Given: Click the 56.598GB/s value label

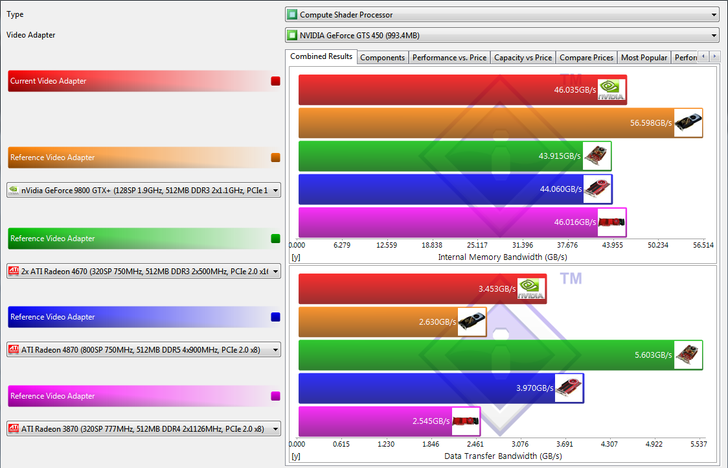Looking at the screenshot, I should coord(651,123).
